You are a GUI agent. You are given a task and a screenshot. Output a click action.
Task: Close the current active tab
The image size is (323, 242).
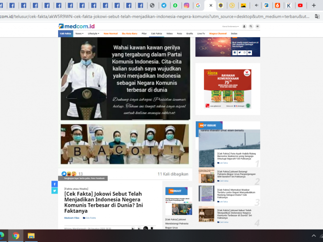(x=211, y=6)
